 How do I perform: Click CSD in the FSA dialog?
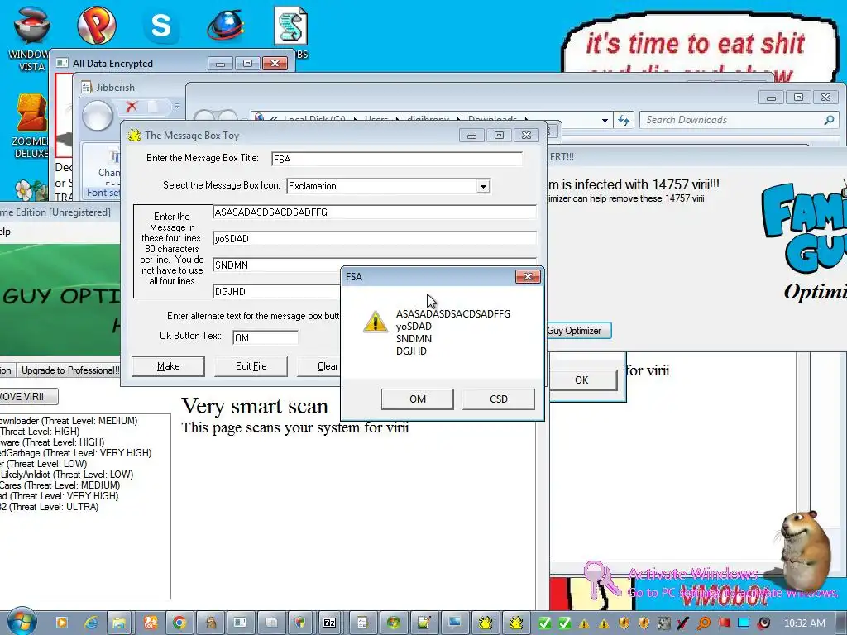coord(498,399)
